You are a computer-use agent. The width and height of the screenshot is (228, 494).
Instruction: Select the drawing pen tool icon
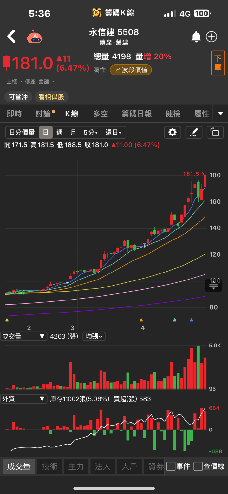point(194,132)
